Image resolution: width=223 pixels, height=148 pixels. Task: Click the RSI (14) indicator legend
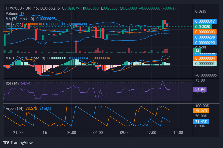click(12, 83)
